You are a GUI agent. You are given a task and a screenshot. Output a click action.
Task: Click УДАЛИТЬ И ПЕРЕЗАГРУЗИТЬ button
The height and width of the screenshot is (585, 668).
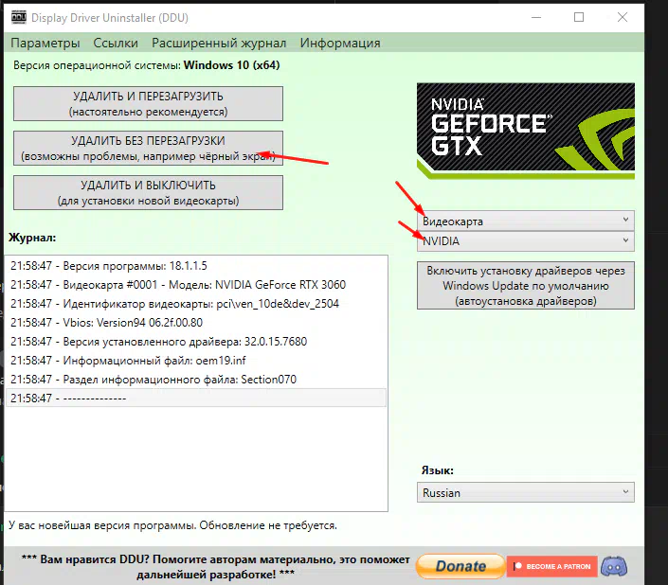148,104
